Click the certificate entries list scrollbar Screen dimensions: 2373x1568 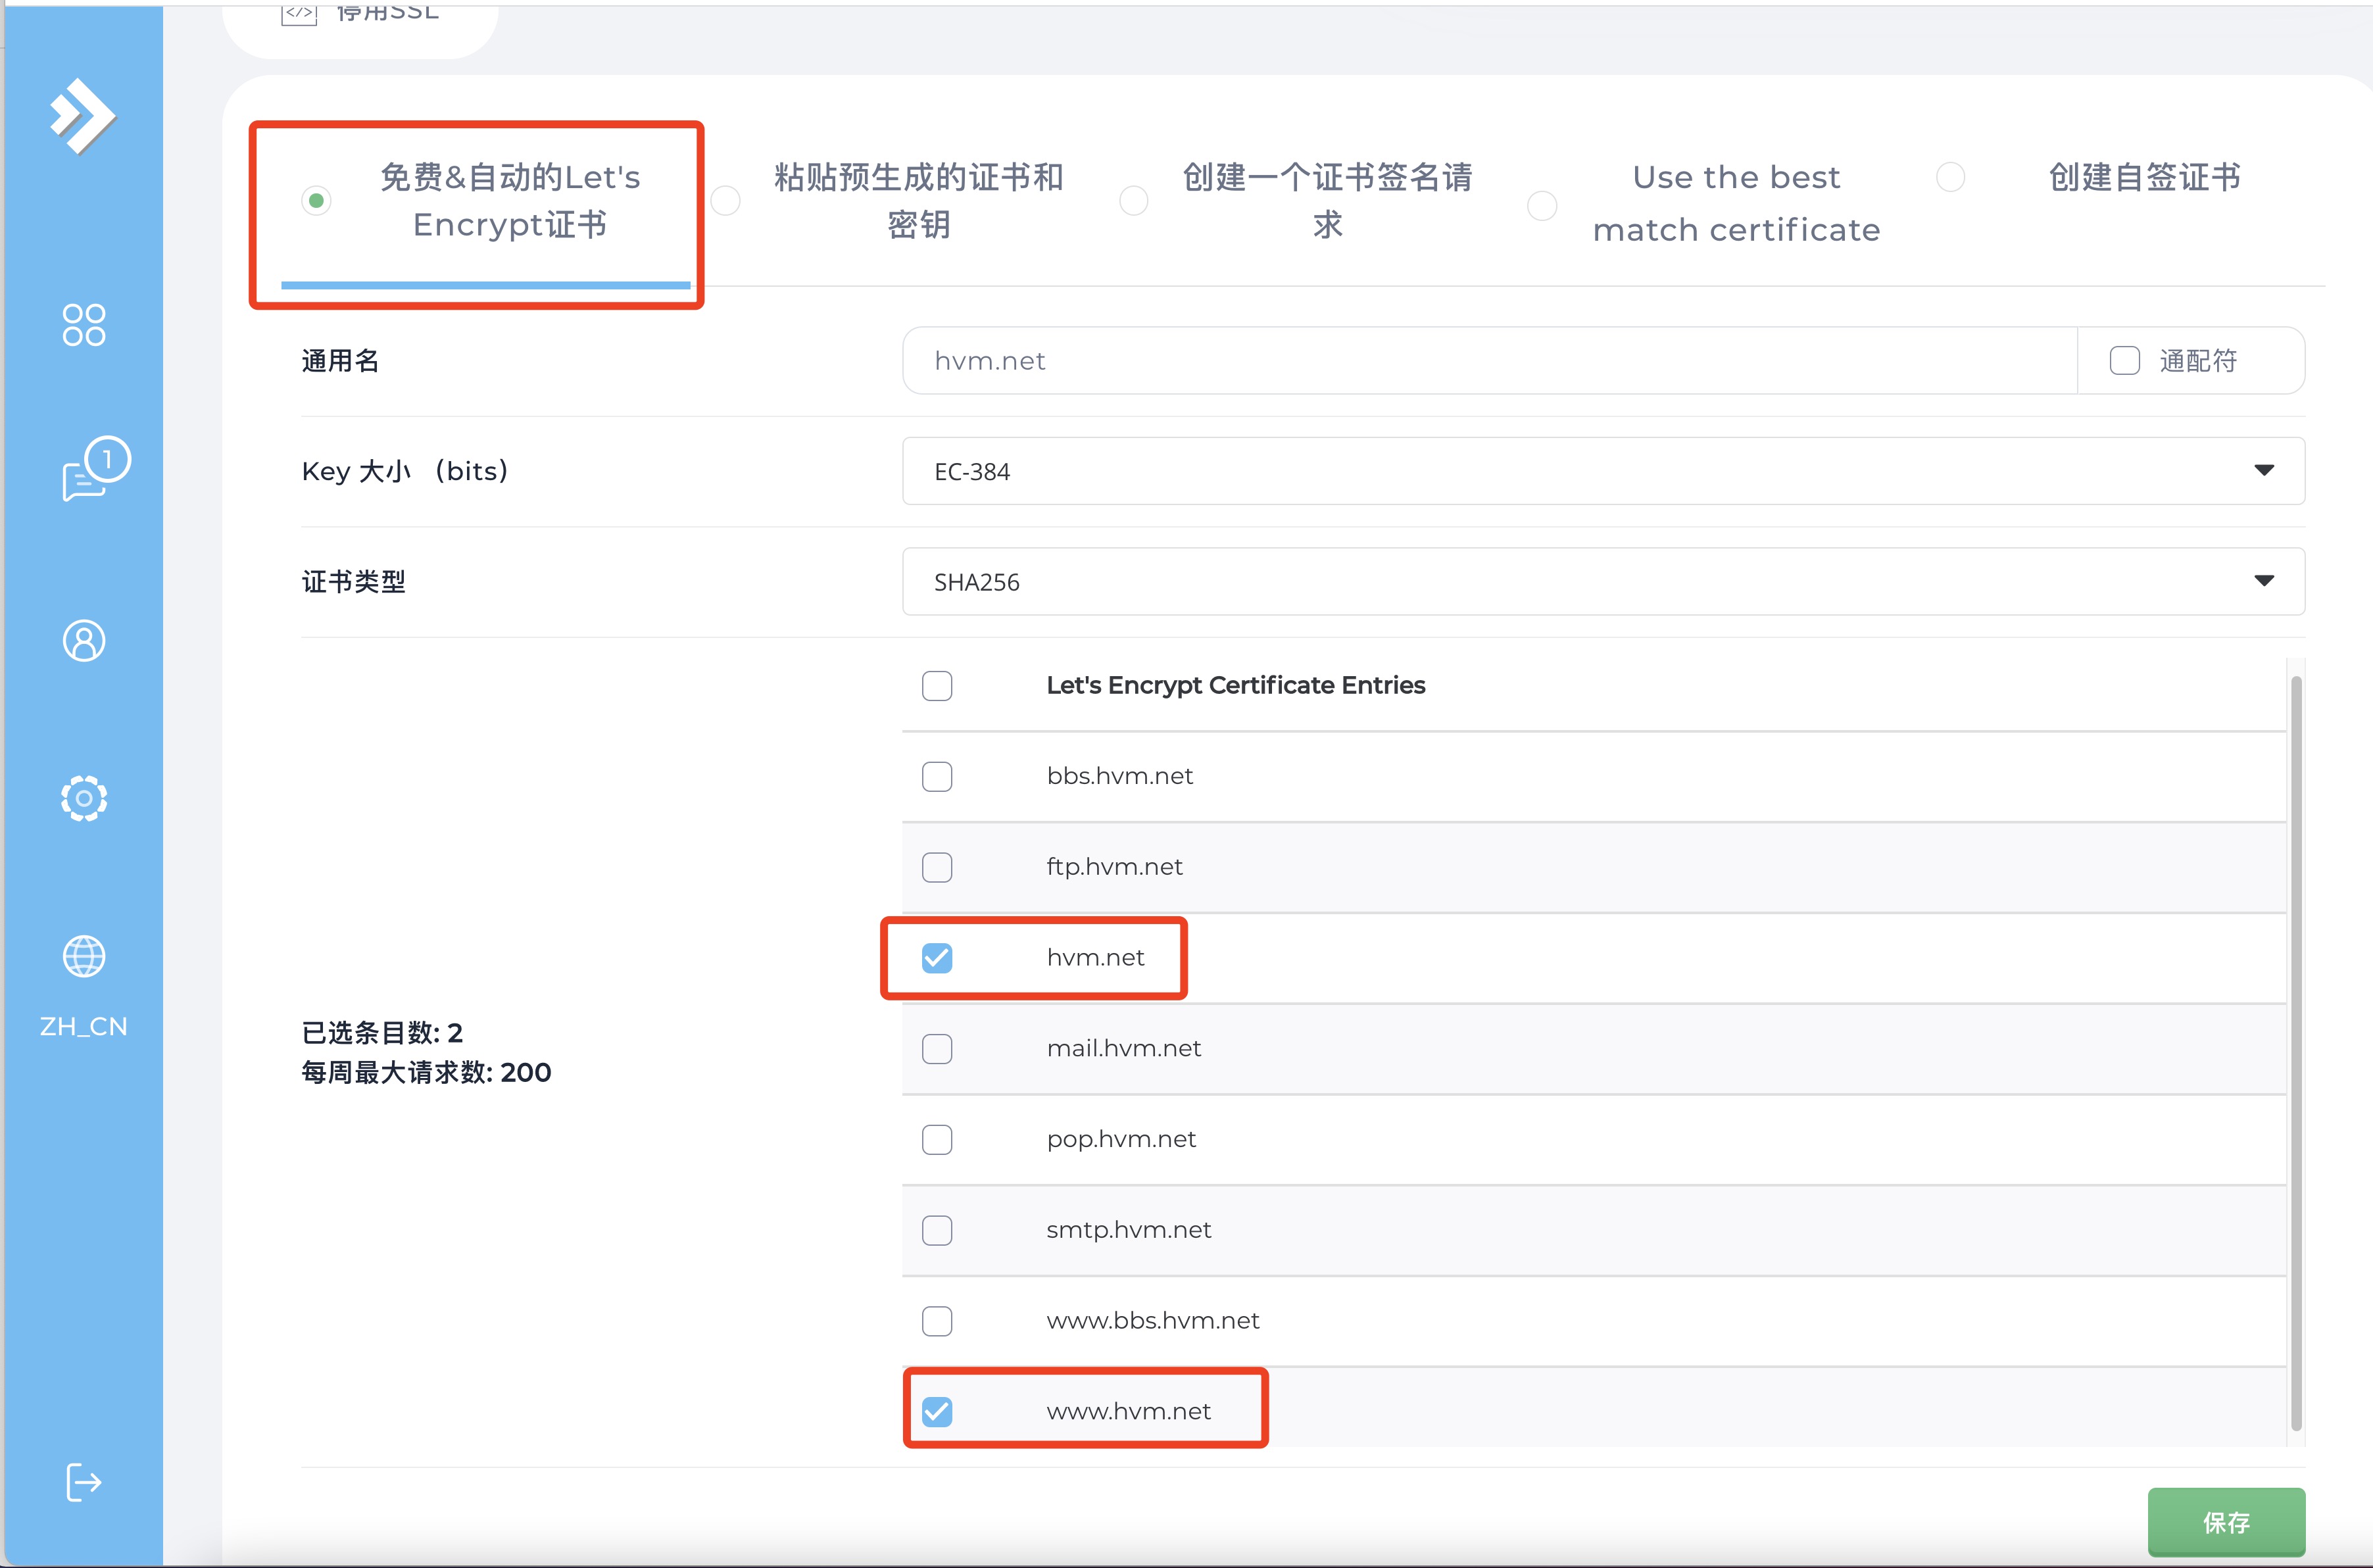tap(2295, 1050)
